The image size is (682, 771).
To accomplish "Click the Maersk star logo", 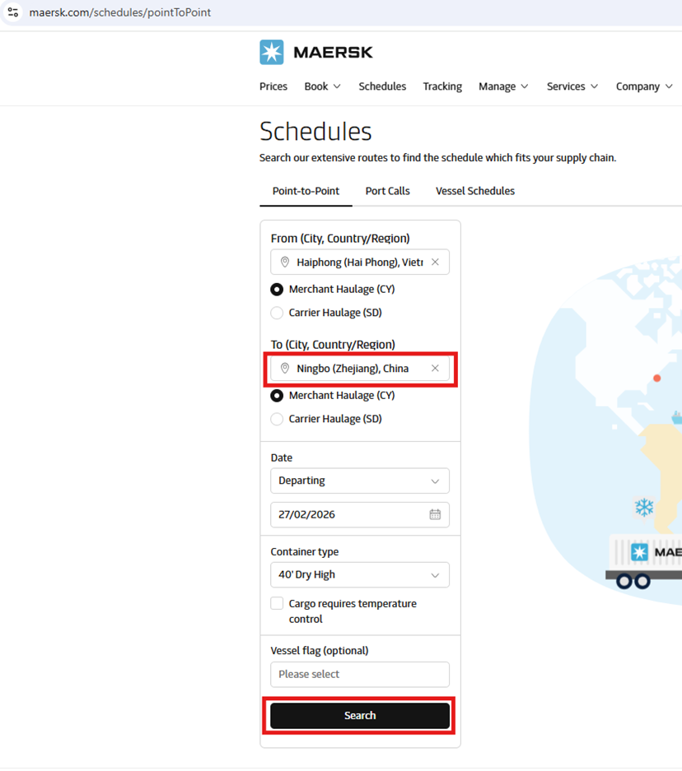I will 272,52.
